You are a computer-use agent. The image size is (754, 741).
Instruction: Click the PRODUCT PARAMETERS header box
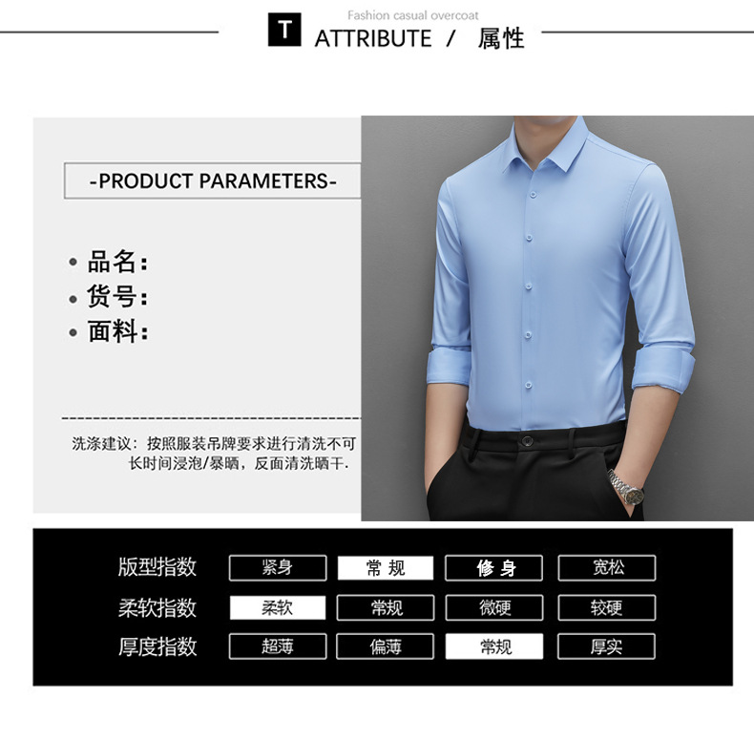213,180
